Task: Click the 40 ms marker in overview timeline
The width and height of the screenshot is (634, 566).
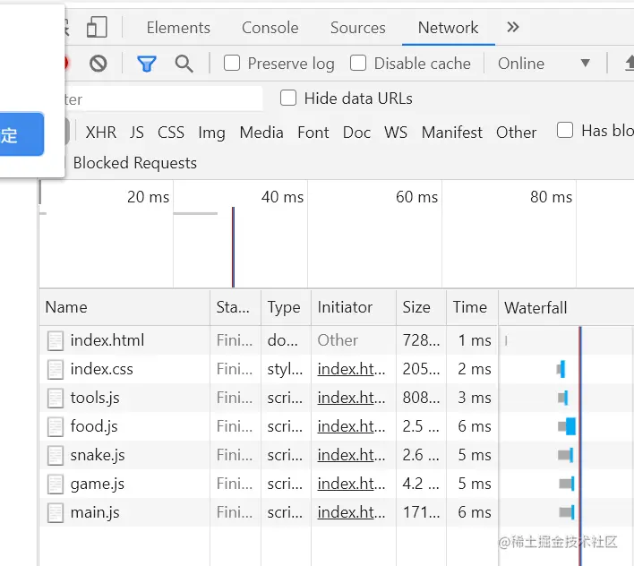Action: coord(282,197)
